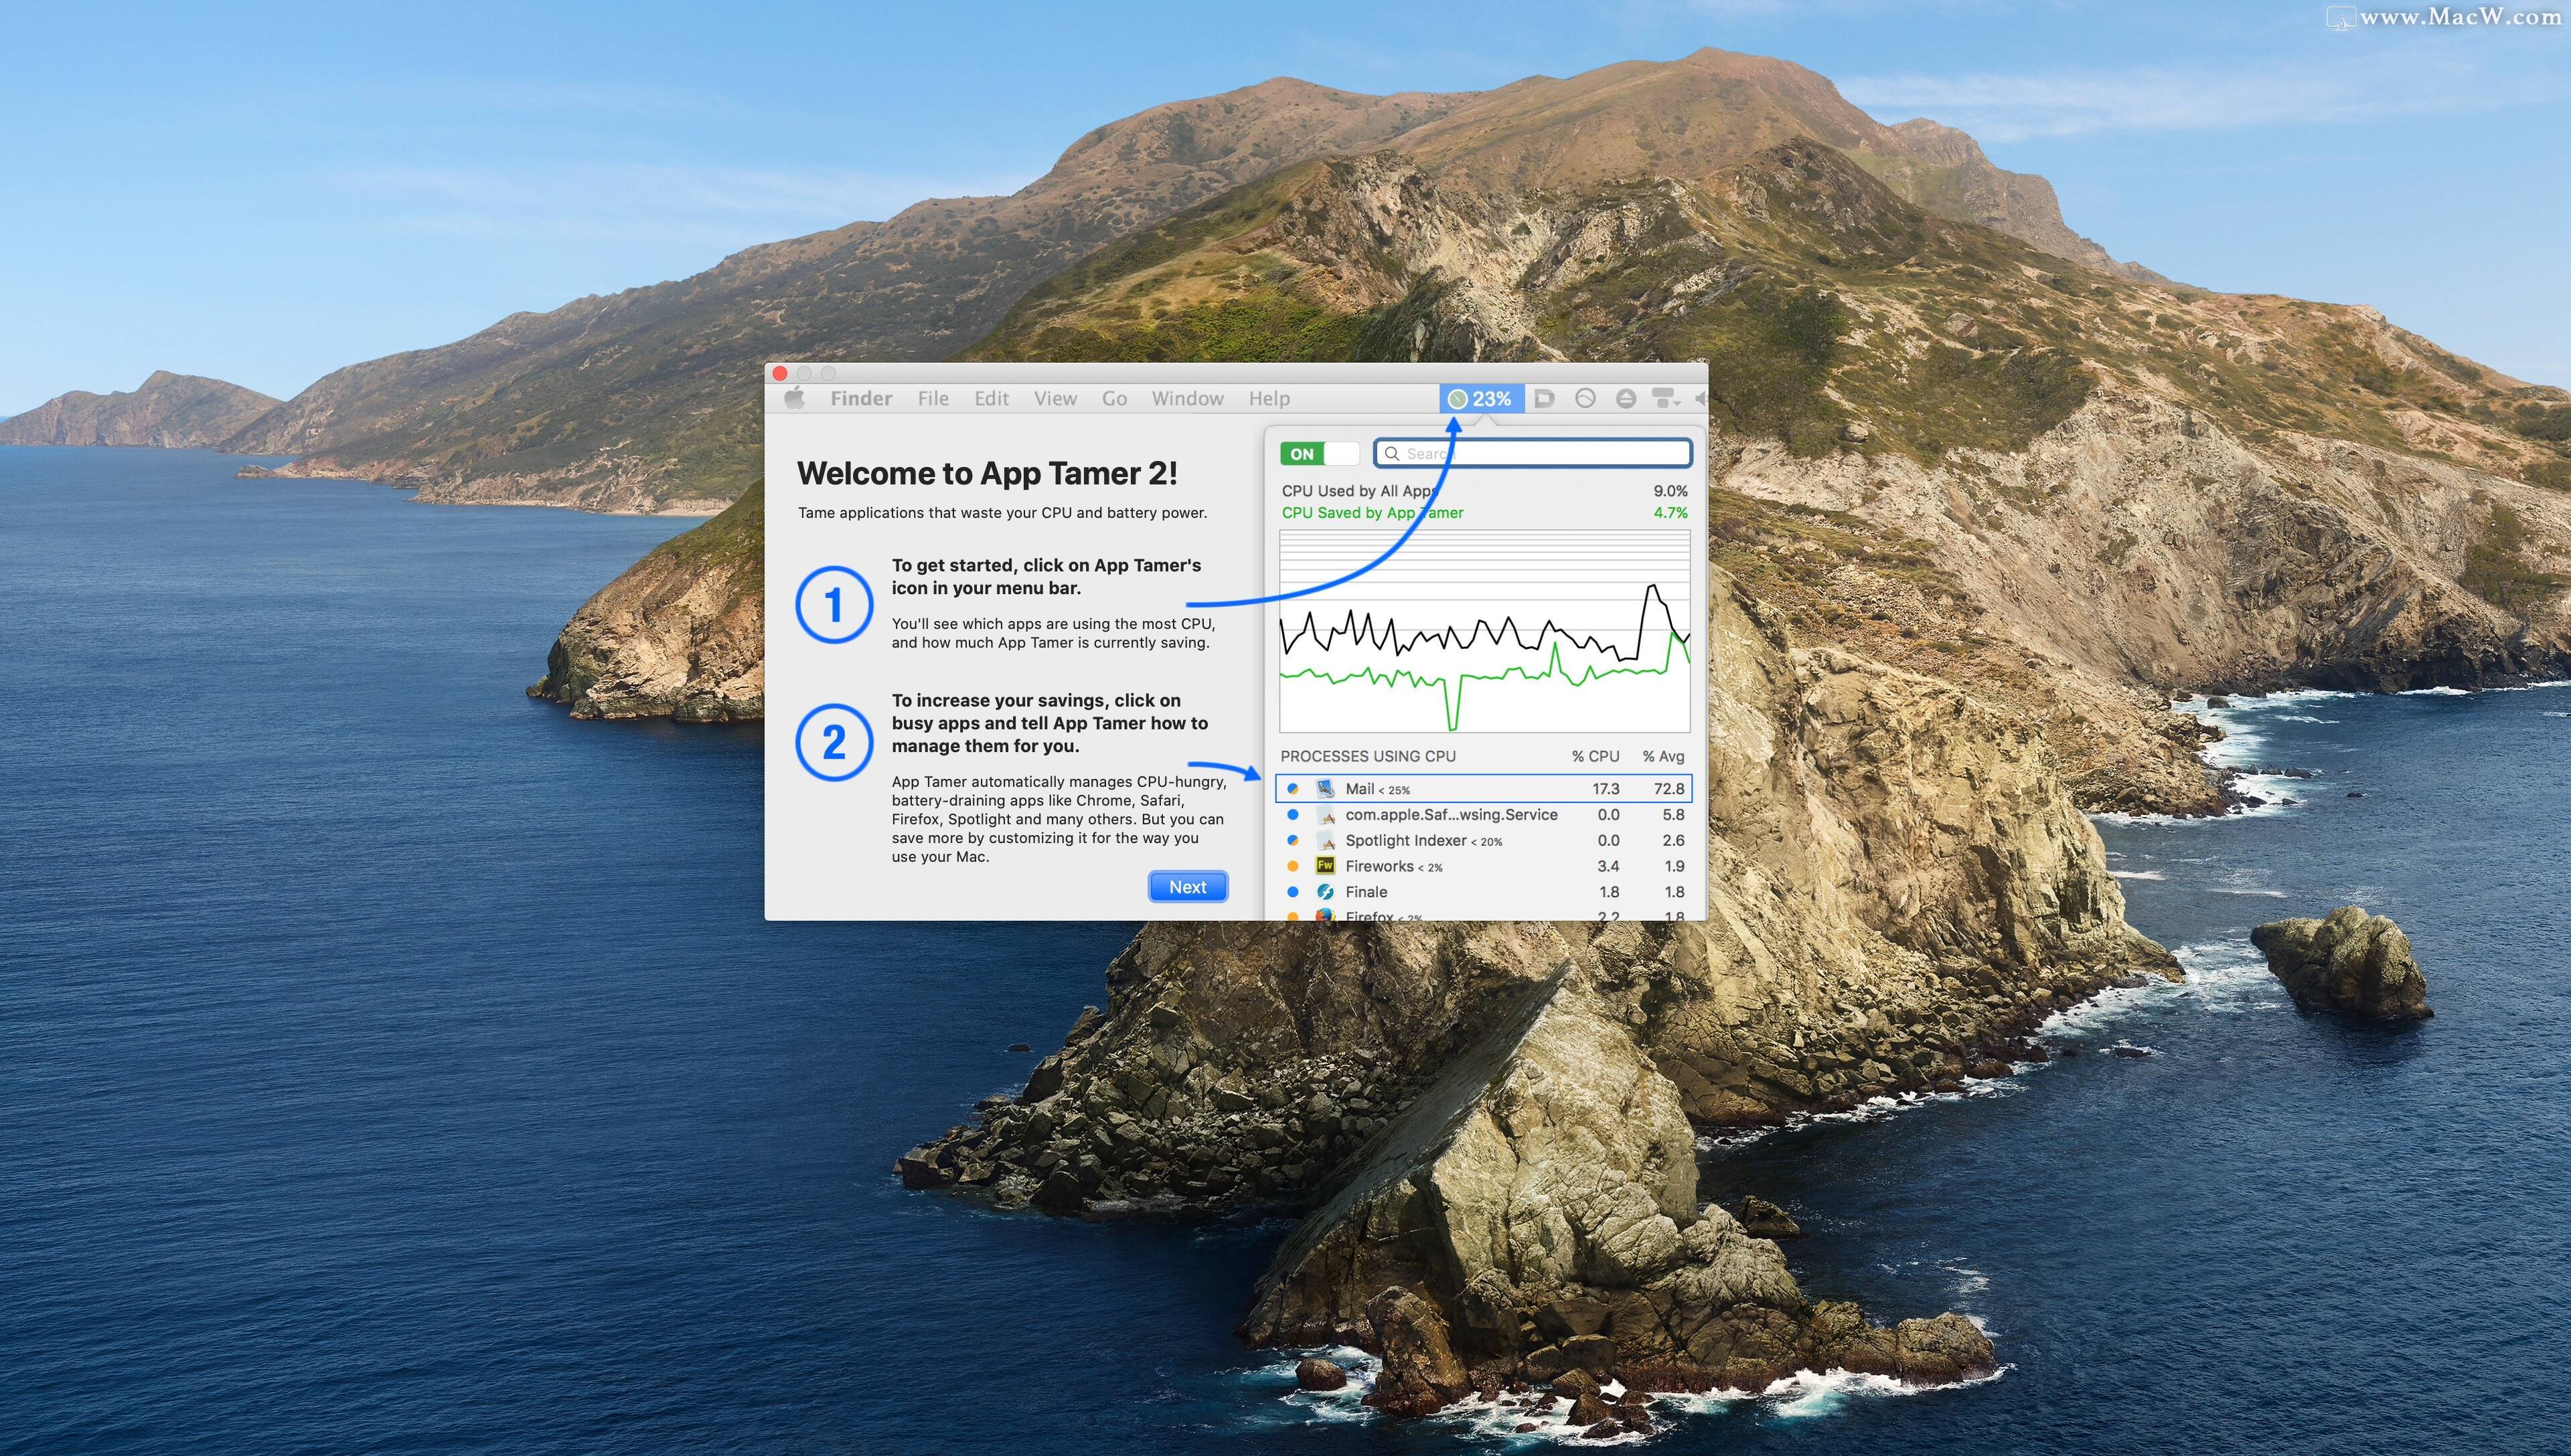The width and height of the screenshot is (2571, 1456).
Task: Click the Mail app icon in process list
Action: [x=1326, y=788]
